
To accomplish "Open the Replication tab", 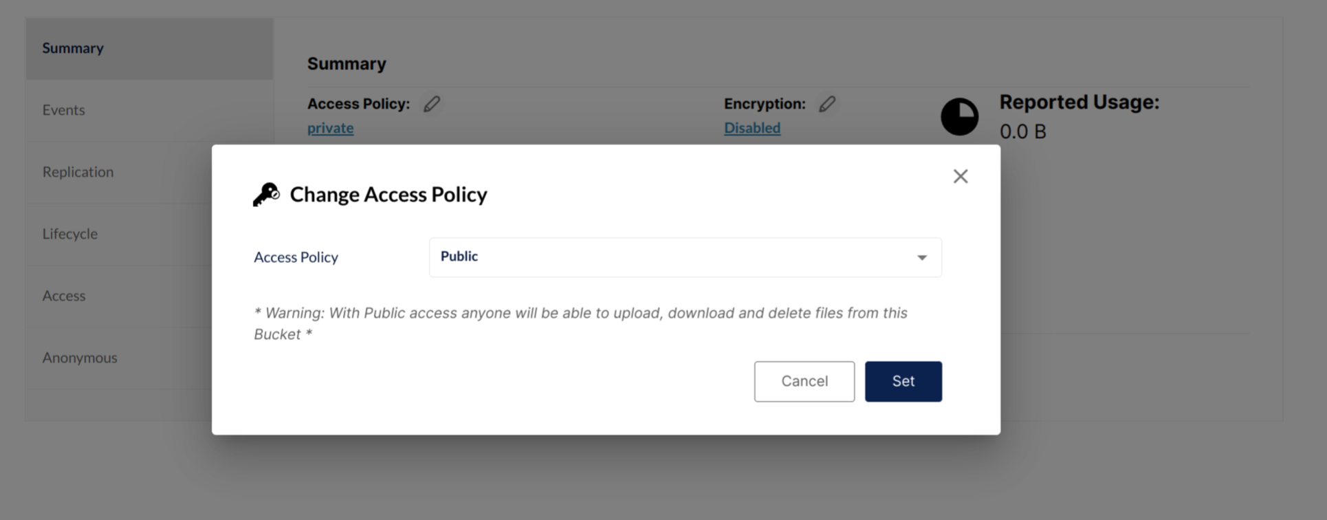I will click(78, 172).
